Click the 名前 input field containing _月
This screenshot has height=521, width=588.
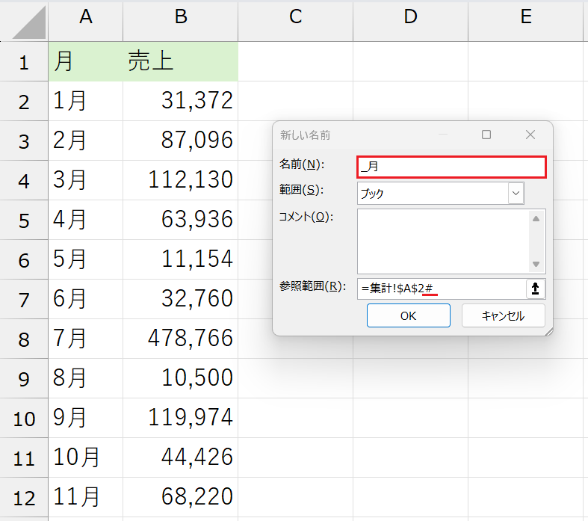point(451,167)
